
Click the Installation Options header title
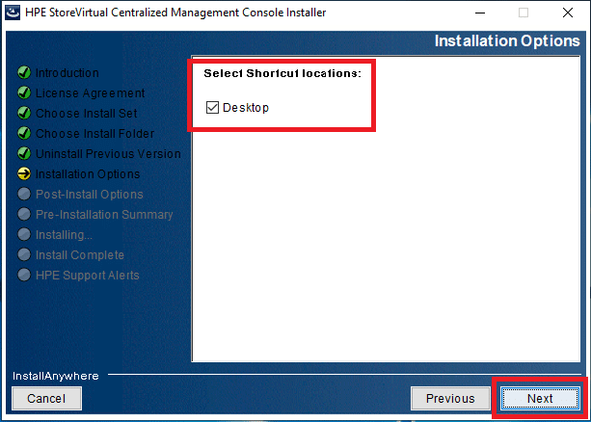507,40
